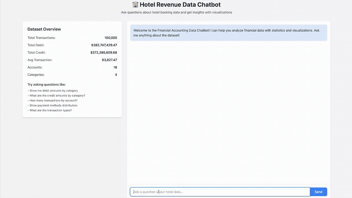Click the "Try asking questions like:" heading

tap(47, 84)
